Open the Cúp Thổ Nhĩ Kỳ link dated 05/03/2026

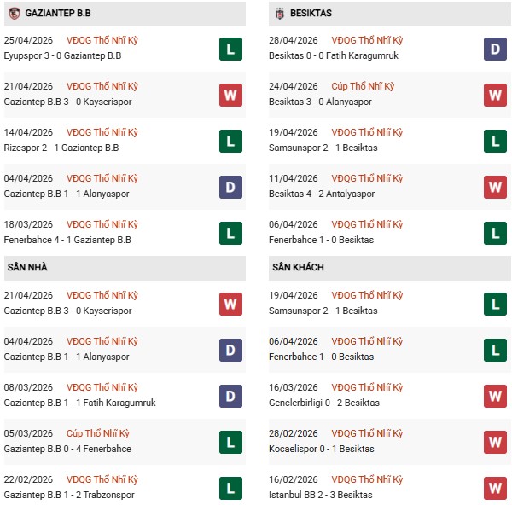click(98, 433)
